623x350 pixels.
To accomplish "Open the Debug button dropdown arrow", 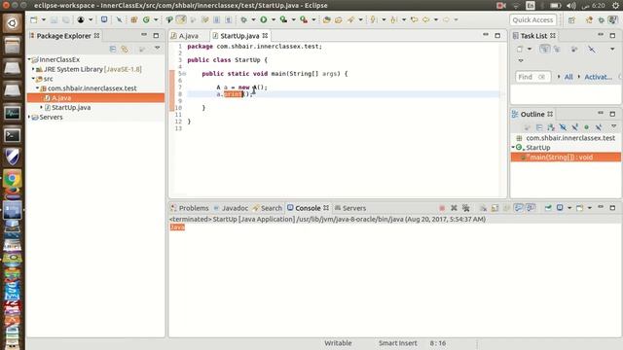I will pos(253,19).
